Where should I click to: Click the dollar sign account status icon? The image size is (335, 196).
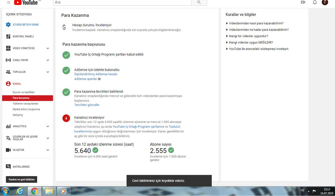(x=64, y=27)
